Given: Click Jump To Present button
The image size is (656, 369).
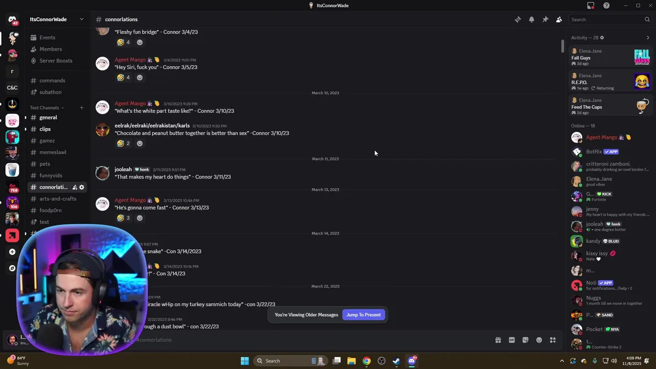Looking at the screenshot, I should click(x=363, y=315).
